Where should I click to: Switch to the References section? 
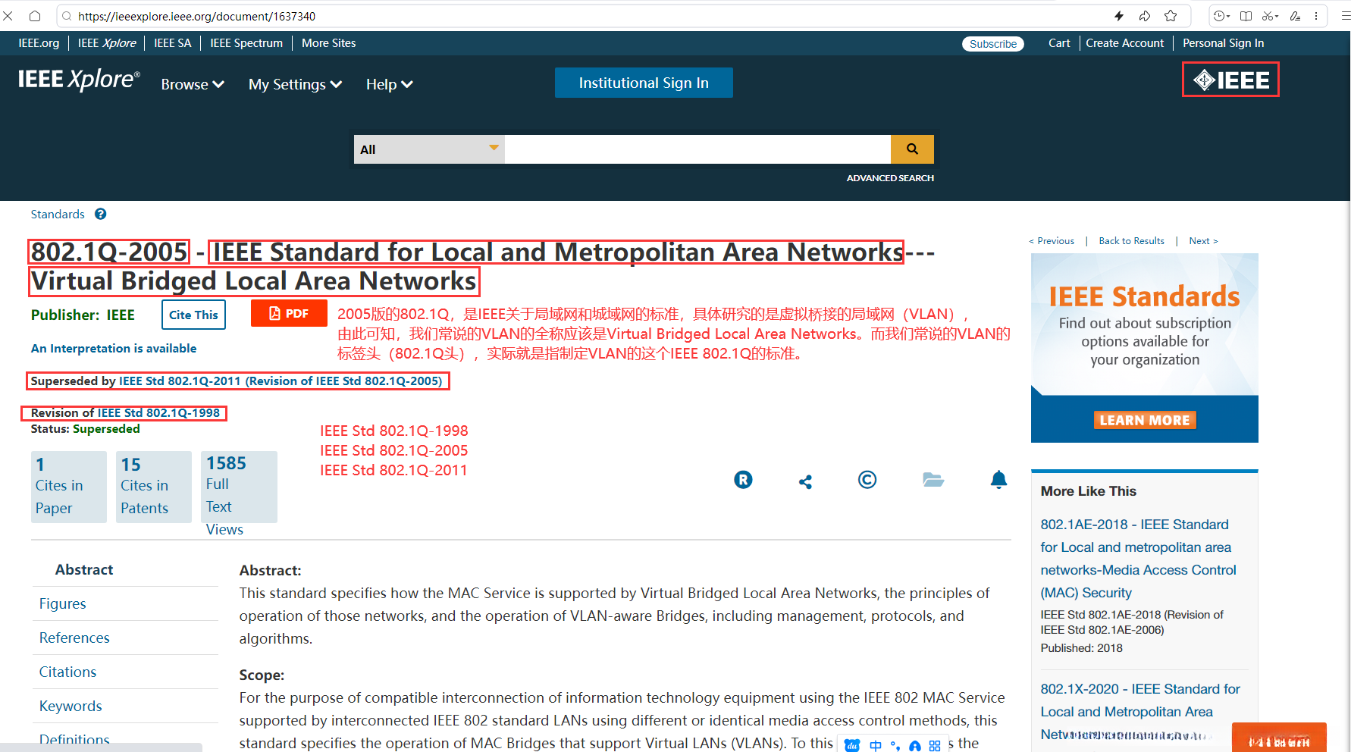point(74,638)
